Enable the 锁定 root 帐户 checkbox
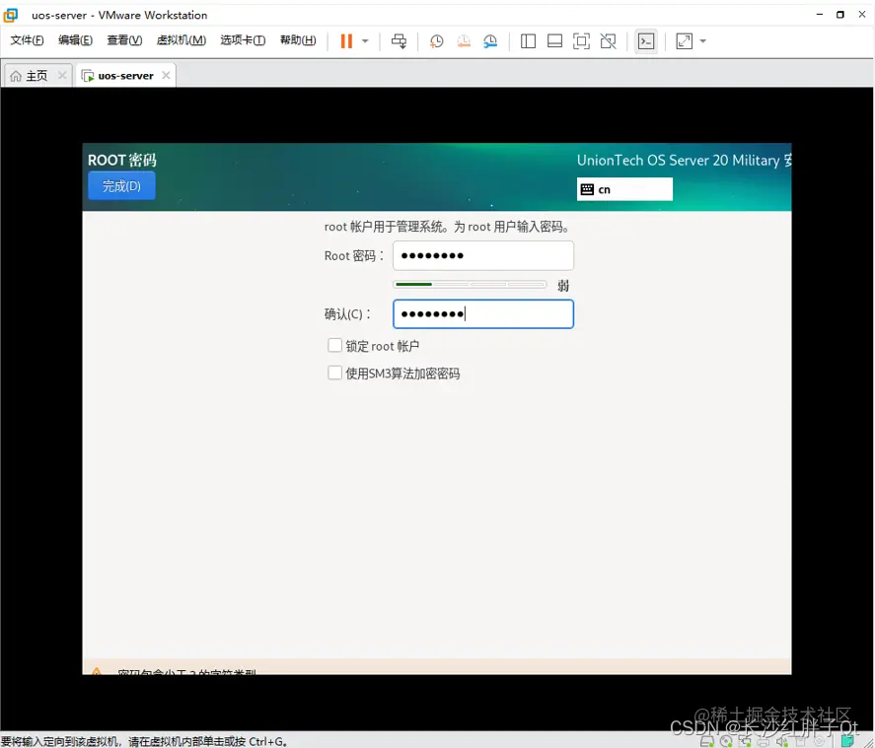875x748 pixels. pos(335,346)
